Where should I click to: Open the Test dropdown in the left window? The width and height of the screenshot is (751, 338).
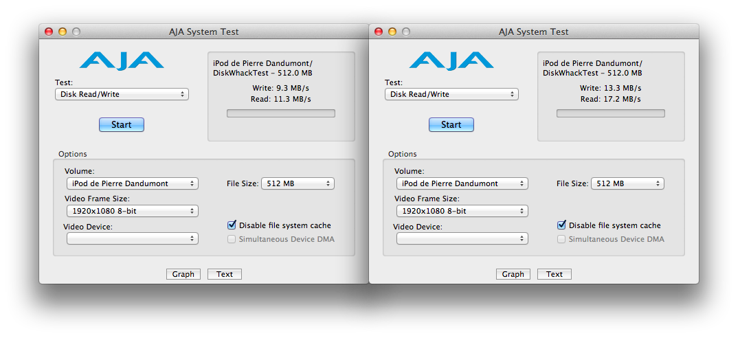122,94
